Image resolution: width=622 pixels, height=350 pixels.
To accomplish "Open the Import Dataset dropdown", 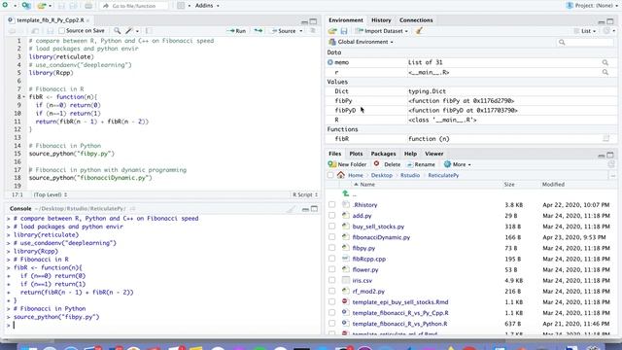I will [x=381, y=31].
